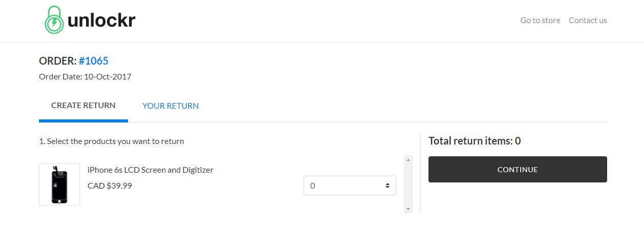Open the Go to store link
Screen dimensions: 644x226
[x=540, y=20]
